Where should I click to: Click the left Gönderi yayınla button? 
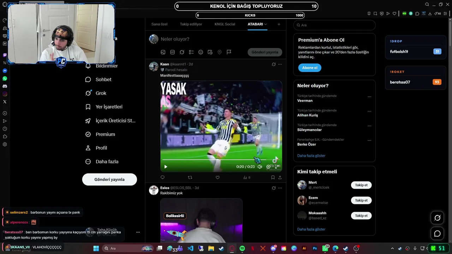109,179
